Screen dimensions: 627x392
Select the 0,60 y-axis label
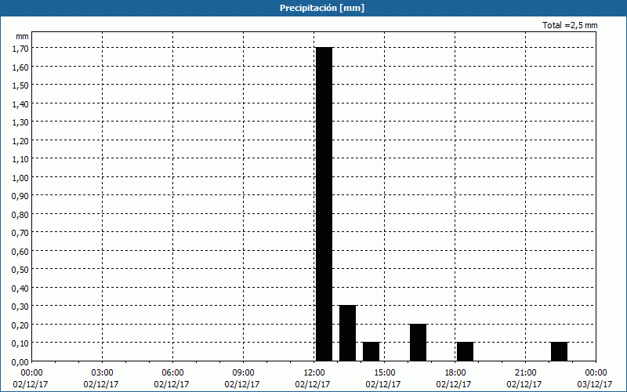20,252
